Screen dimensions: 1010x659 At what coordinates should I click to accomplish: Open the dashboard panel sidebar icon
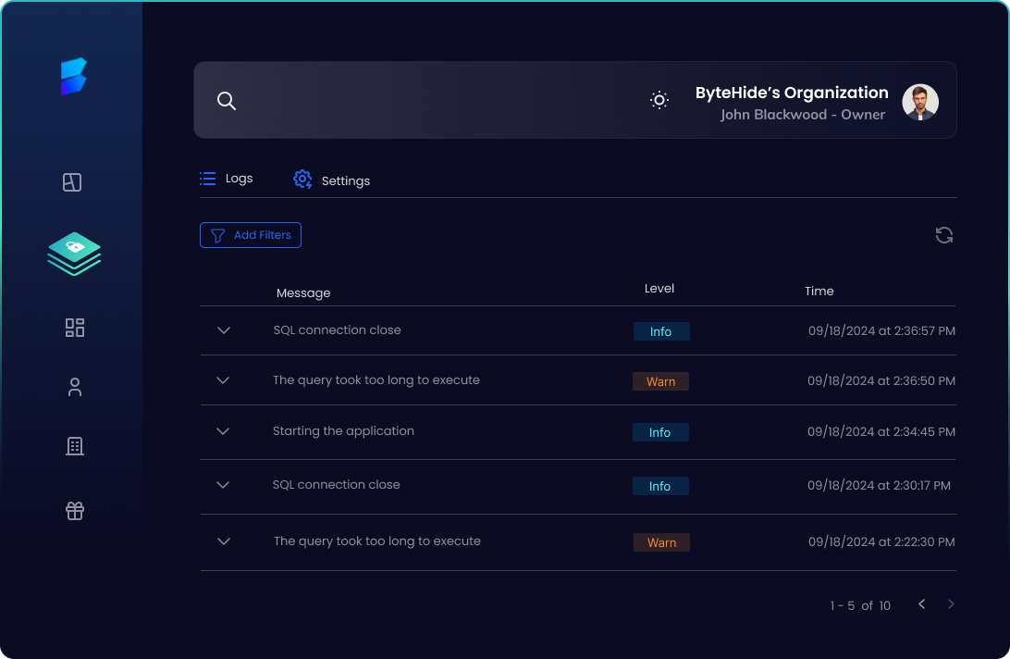point(72,182)
